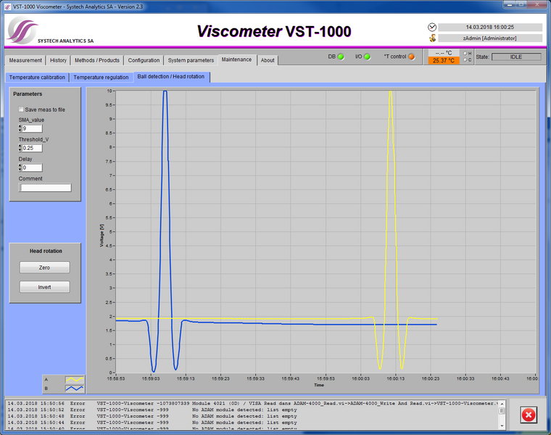
Task: Click the yellow plot A legend icon
Action: (75, 379)
